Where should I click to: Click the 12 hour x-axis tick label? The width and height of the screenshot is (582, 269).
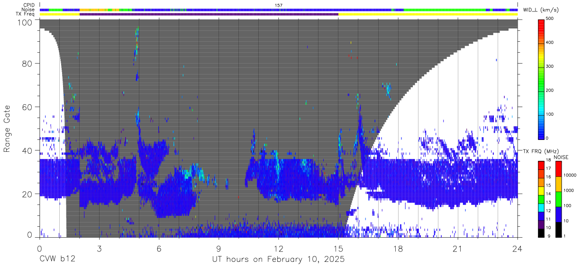point(279,249)
